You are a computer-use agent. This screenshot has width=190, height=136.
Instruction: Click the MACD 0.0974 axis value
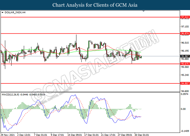click(x=185, y=94)
